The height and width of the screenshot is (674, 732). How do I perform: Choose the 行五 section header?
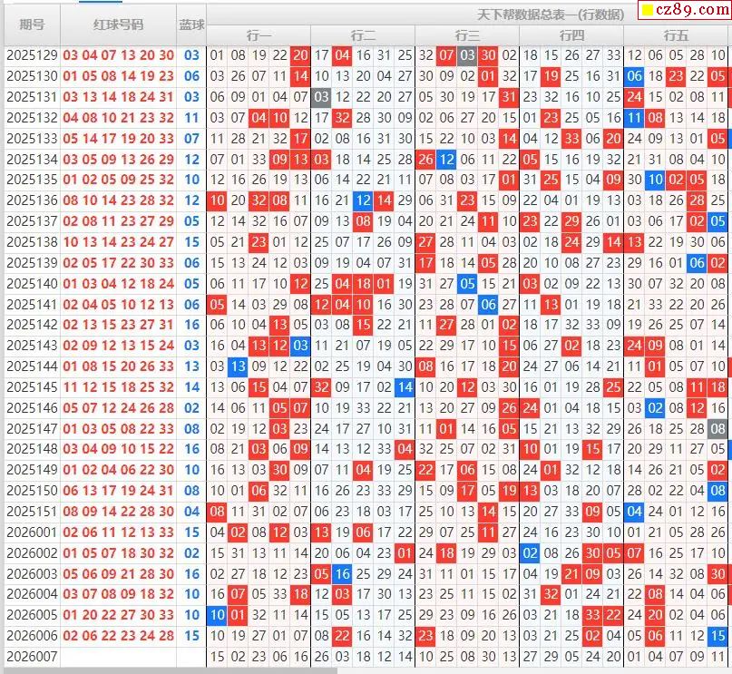(x=676, y=35)
